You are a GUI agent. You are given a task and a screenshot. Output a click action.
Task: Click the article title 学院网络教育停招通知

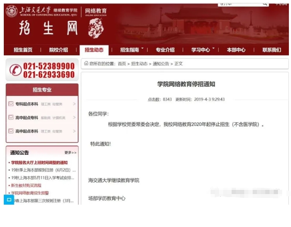click(x=186, y=84)
